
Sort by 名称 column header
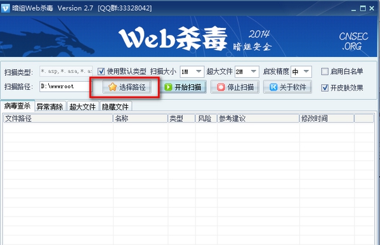pos(141,118)
